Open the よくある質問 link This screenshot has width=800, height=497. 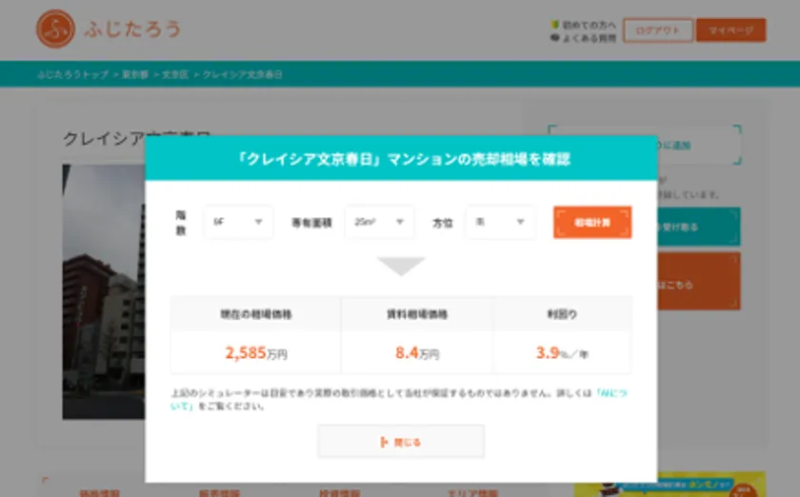pos(589,38)
